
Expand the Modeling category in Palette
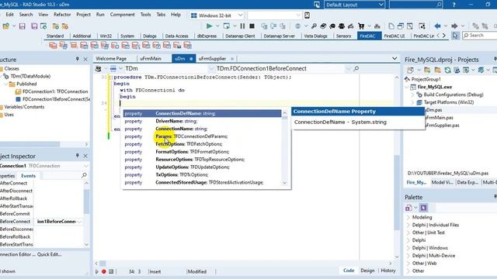408,217
